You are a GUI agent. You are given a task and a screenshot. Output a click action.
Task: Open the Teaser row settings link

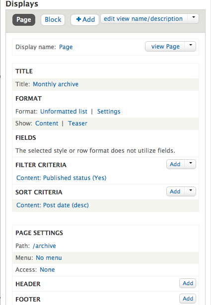77,123
